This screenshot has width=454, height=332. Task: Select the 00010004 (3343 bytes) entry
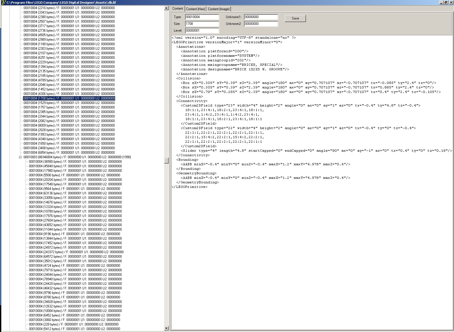69,12
